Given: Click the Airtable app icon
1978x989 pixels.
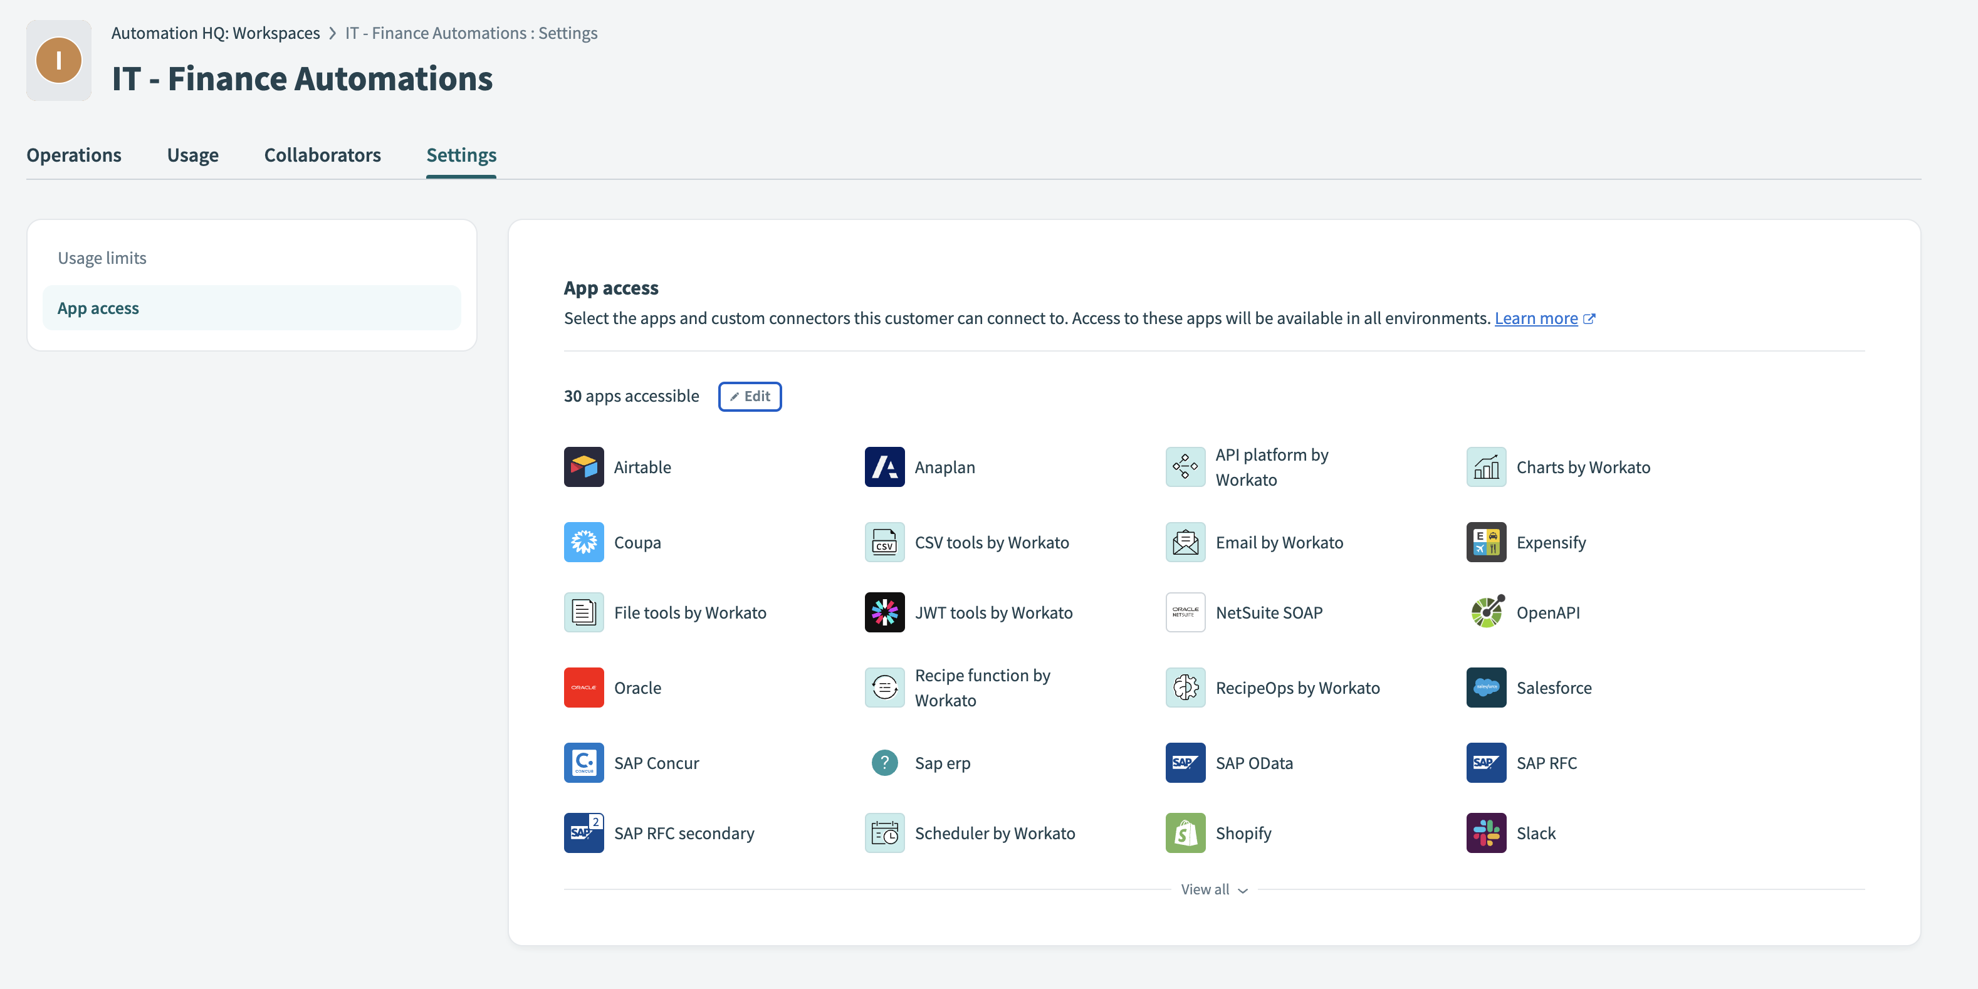Looking at the screenshot, I should coord(583,467).
